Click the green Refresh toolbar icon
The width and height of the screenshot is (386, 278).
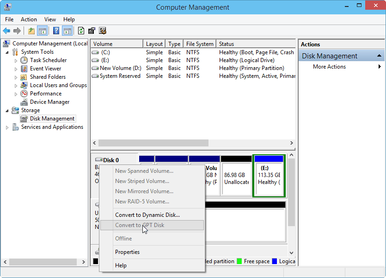81,31
